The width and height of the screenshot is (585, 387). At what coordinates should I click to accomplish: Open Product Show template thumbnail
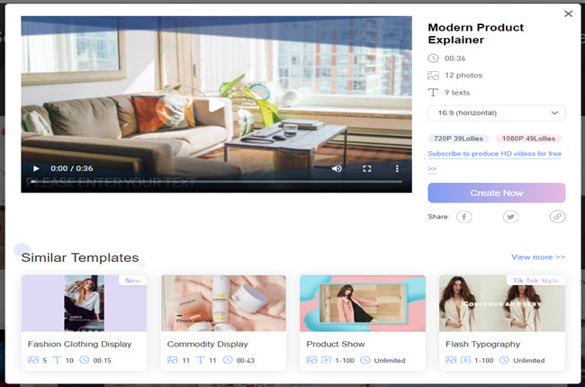(x=362, y=303)
